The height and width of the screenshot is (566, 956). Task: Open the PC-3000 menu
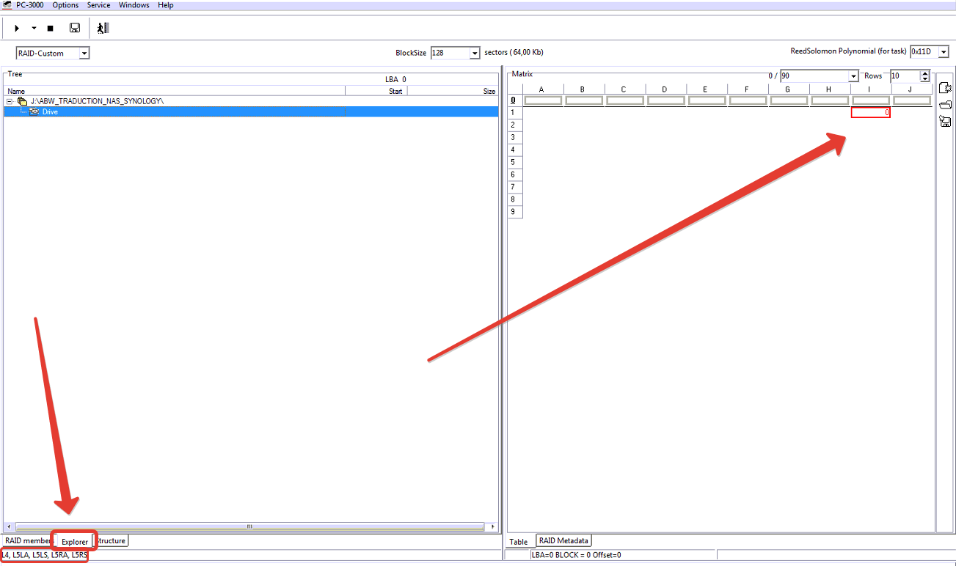pyautogui.click(x=30, y=5)
